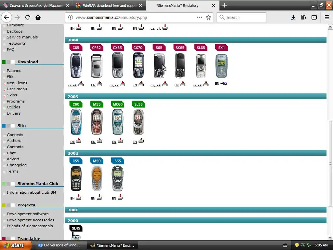Download the SK65 emulator
The height and width of the screenshot is (250, 333).
click(x=183, y=84)
